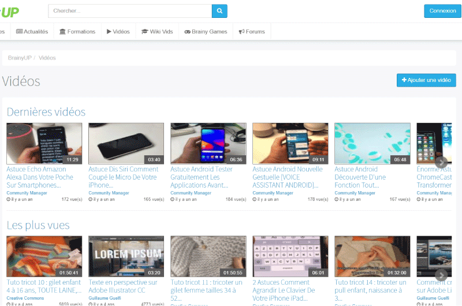462x306 pixels.
Task: Click title Tuto tricot 10 : gilet enfant
Action: click(x=44, y=286)
